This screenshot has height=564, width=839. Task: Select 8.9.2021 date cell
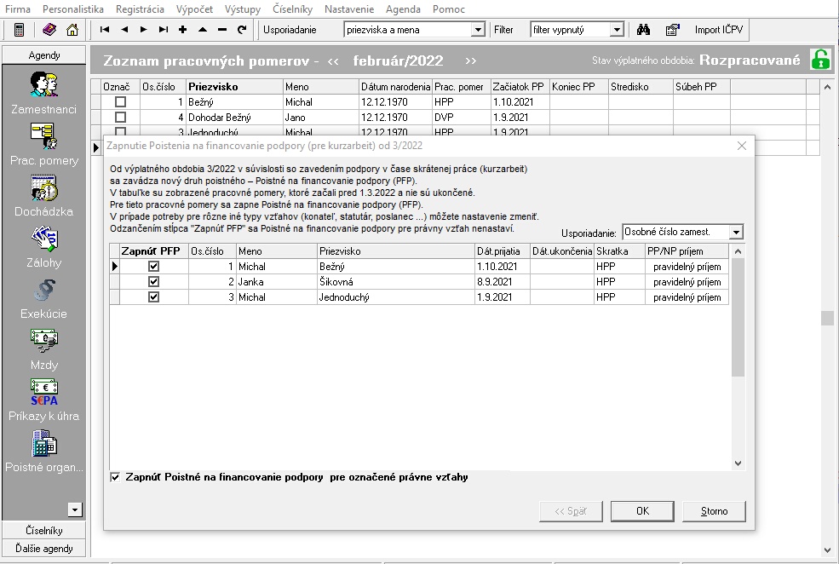(x=502, y=281)
